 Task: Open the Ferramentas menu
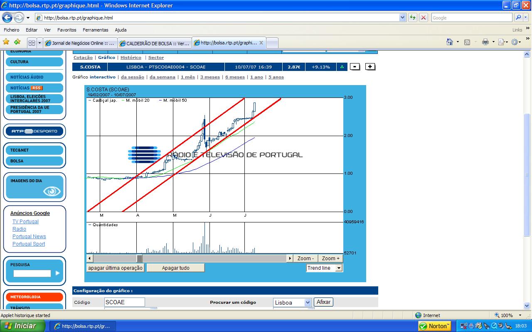[x=95, y=30]
